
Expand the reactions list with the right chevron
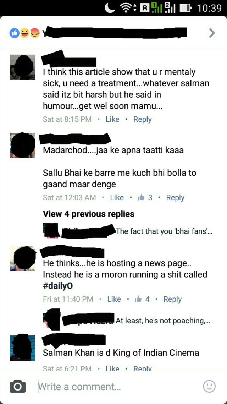[211, 33]
